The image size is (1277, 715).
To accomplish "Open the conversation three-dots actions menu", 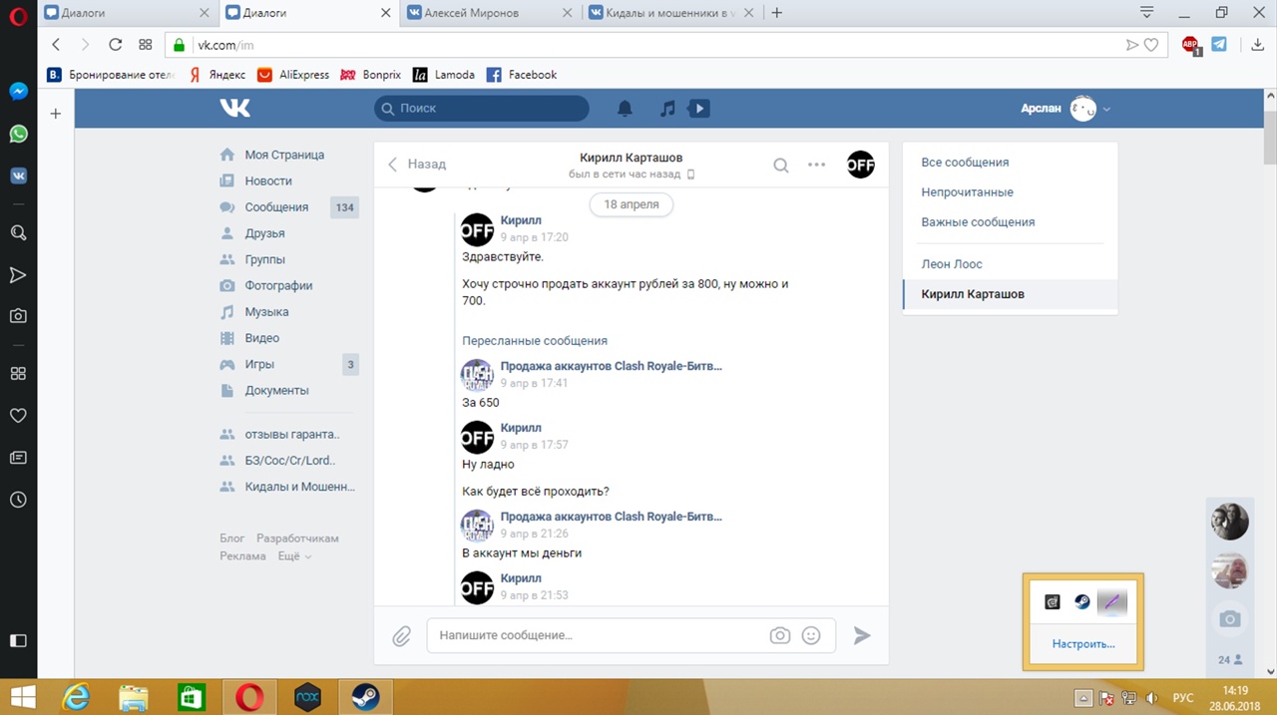I will pyautogui.click(x=816, y=165).
